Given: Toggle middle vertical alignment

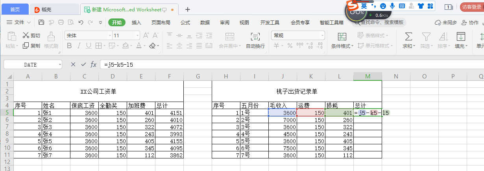Looking at the screenshot, I should coord(179,35).
